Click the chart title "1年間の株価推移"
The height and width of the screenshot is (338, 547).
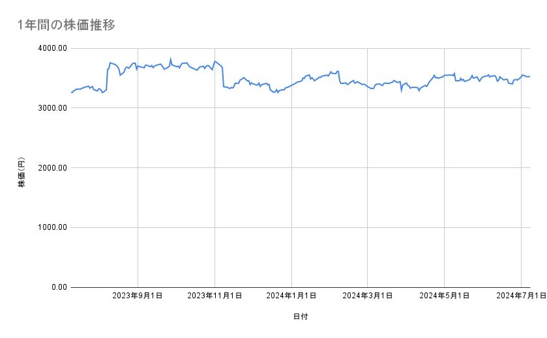[67, 25]
